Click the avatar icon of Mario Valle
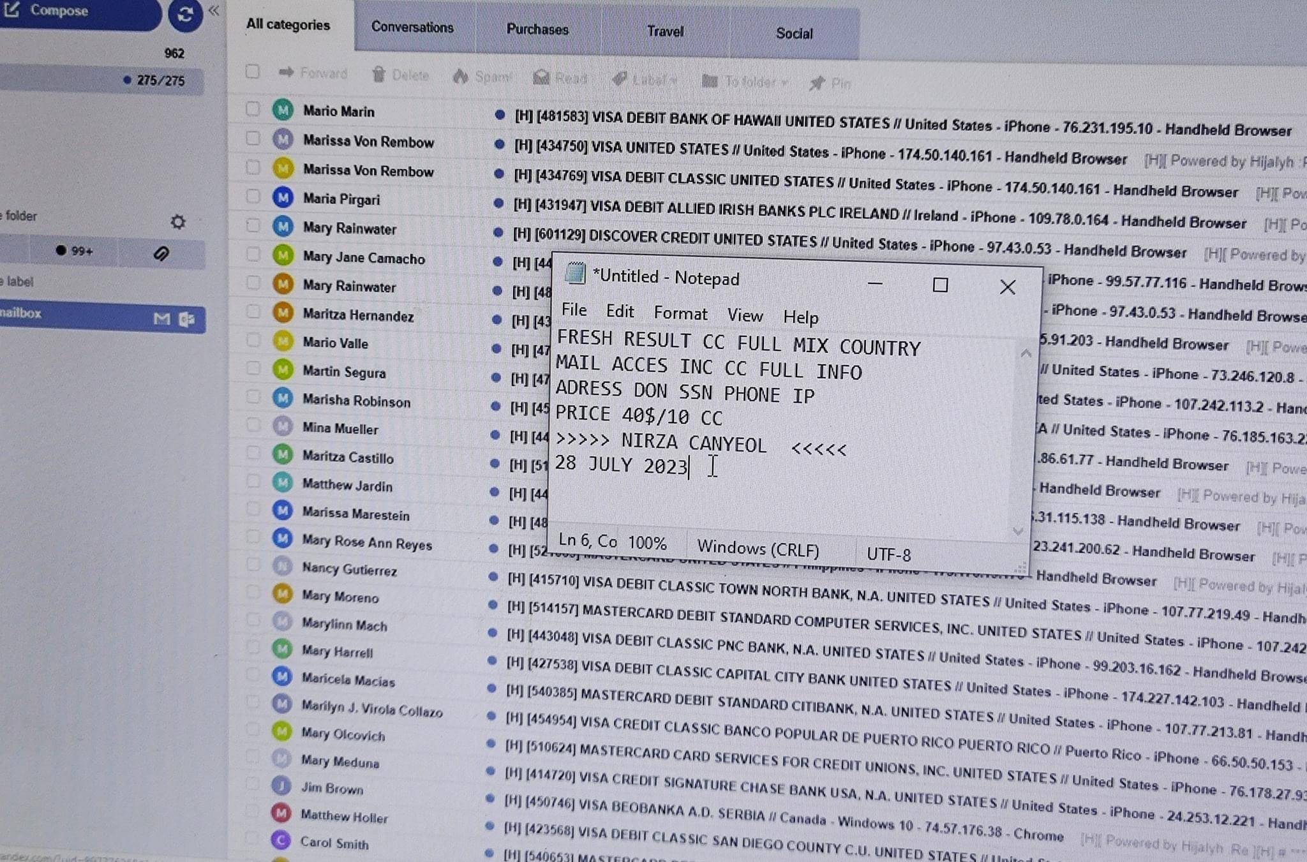This screenshot has height=862, width=1307. [x=283, y=341]
